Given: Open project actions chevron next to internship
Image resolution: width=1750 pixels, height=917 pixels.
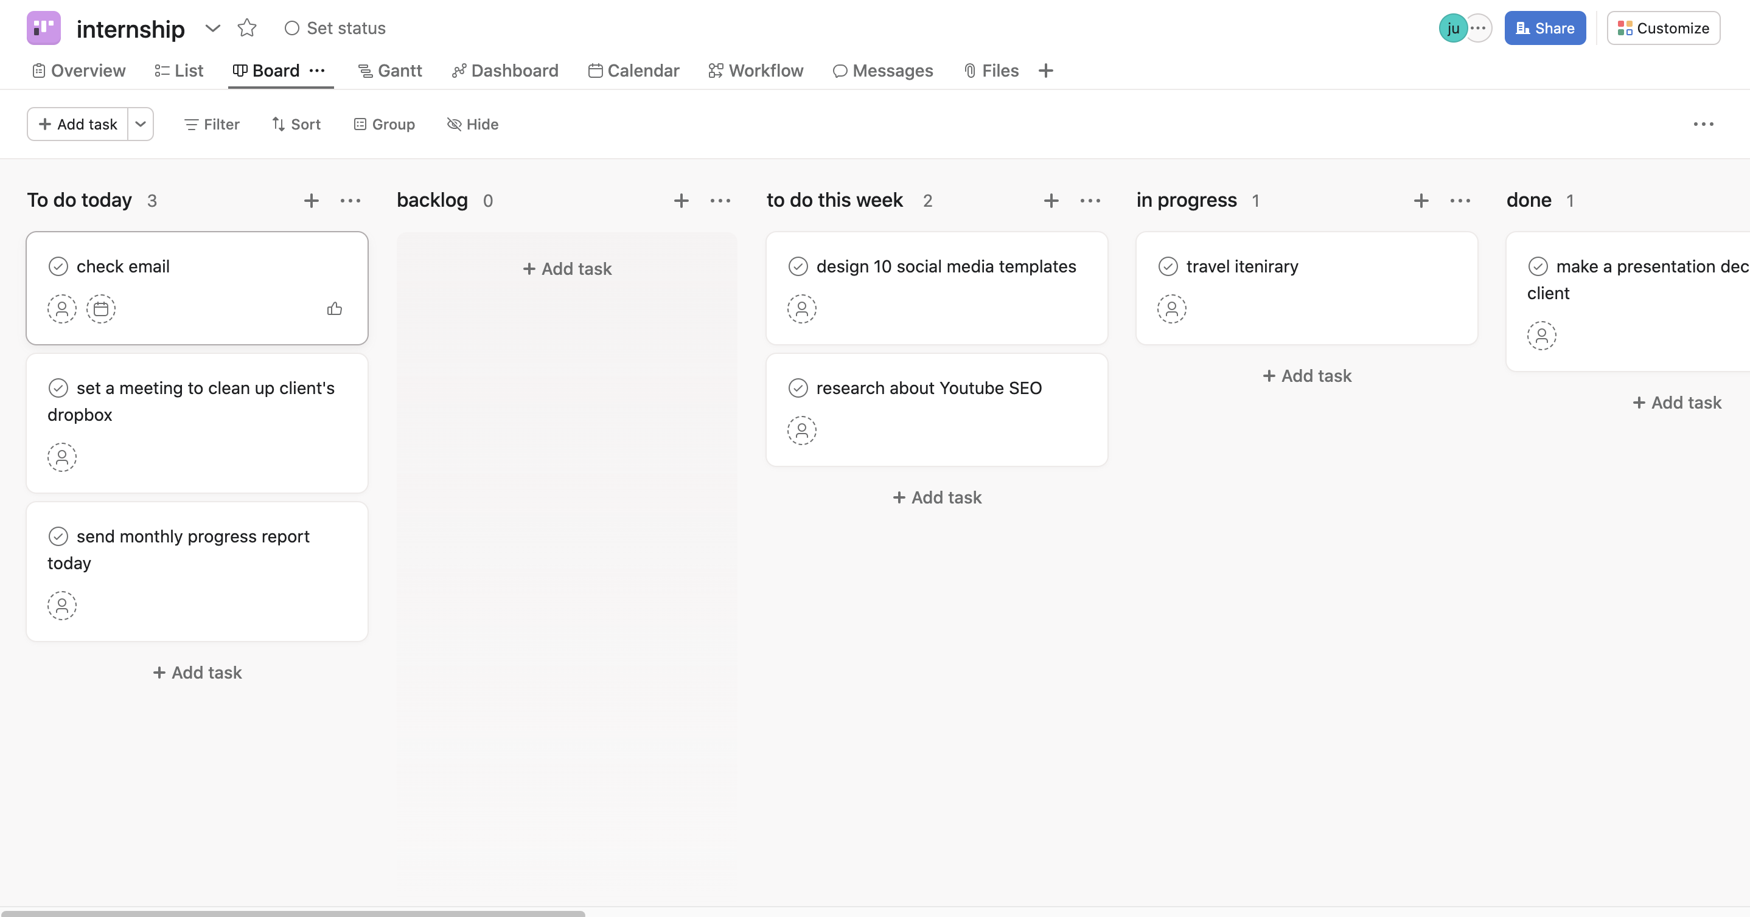Looking at the screenshot, I should (212, 28).
